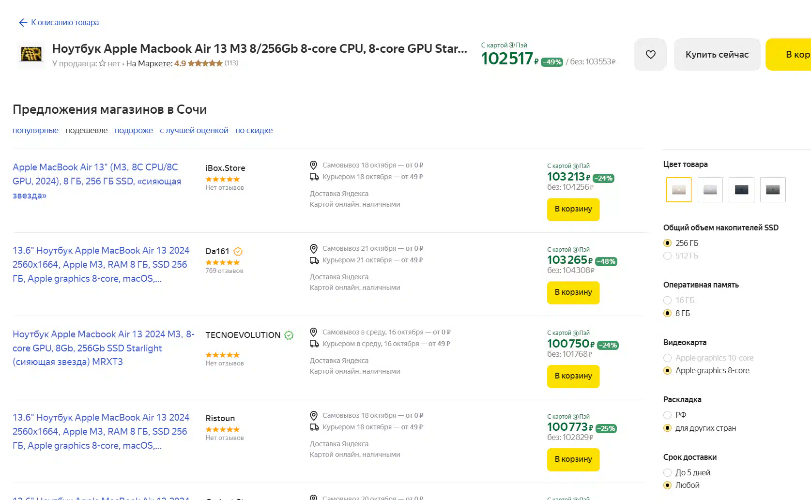Open iBox.Store Apple MacBook Air 13" offer link

[97, 181]
